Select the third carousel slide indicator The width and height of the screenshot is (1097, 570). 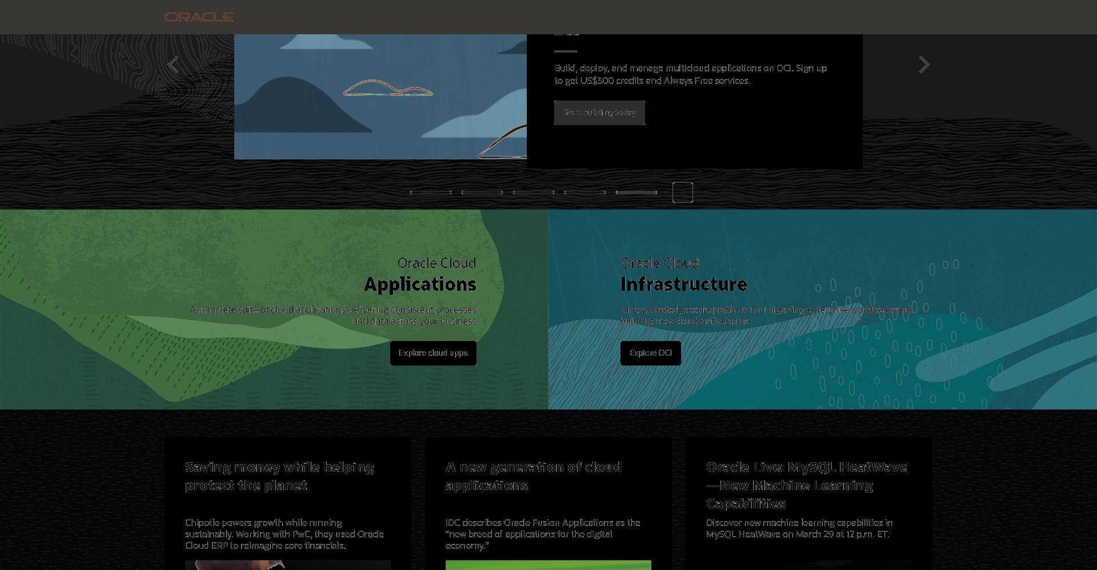pos(534,192)
